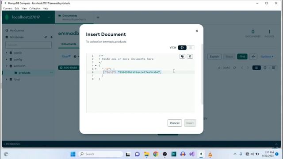Click the format/prettify code icon in editor
This screenshot has width=283, height=159.
[190, 57]
